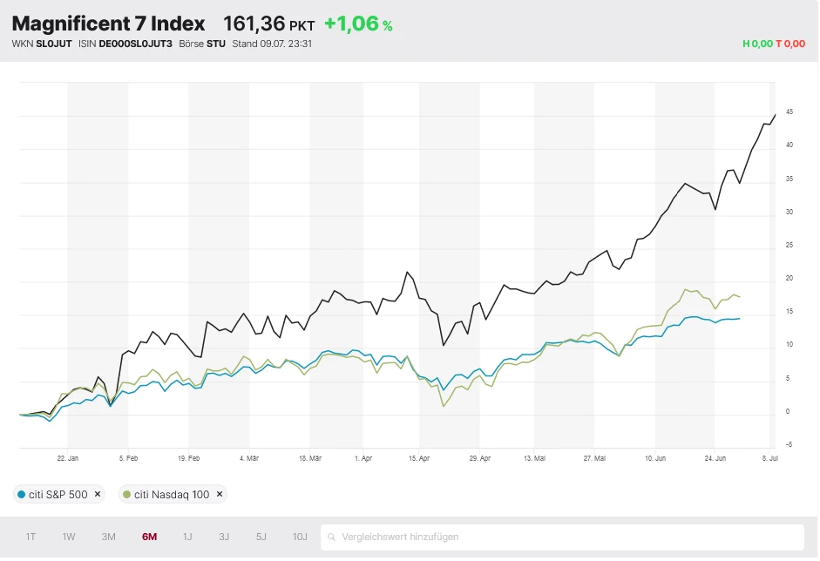This screenshot has width=820, height=561.
Task: Show the 5J chart
Action: pyautogui.click(x=261, y=537)
